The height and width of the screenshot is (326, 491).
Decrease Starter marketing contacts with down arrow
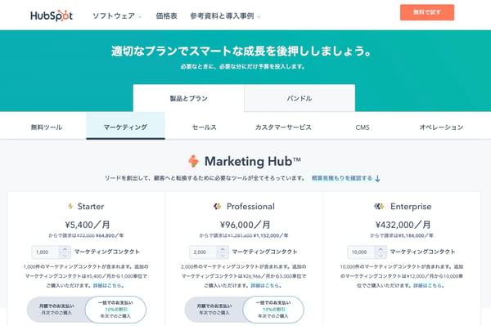click(x=65, y=256)
